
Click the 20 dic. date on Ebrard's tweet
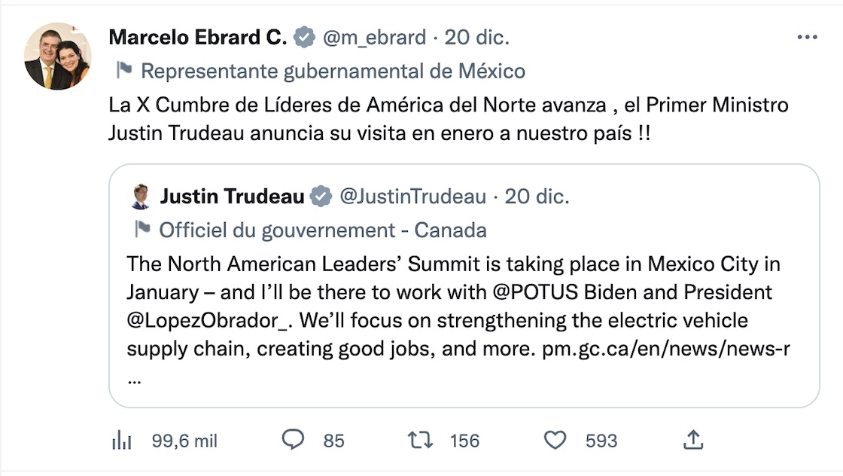477,37
